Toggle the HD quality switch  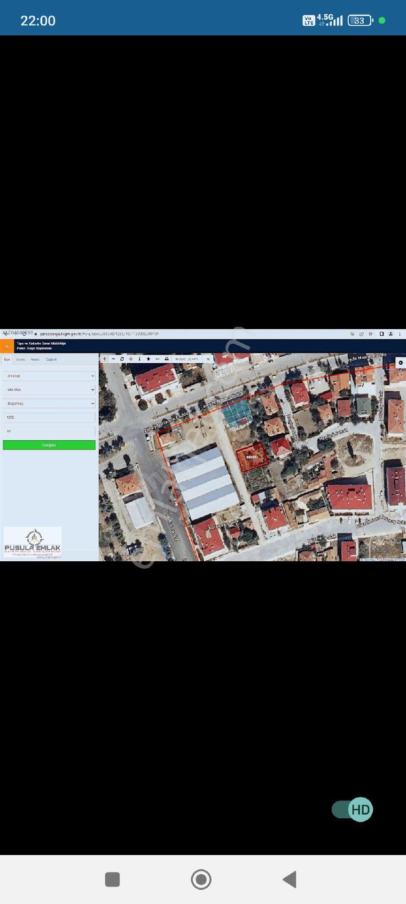point(352,809)
